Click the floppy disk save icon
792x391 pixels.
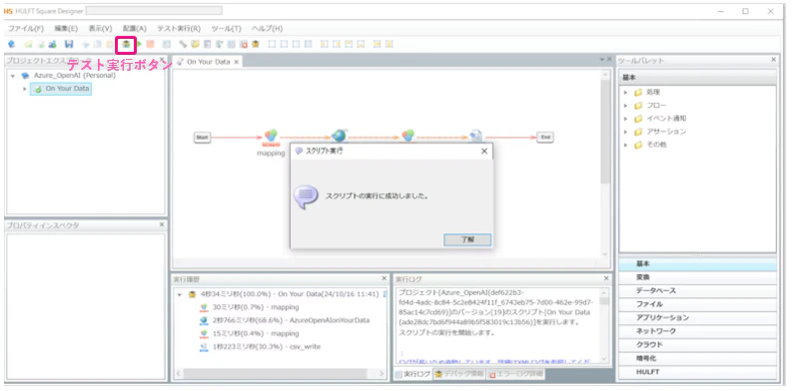click(69, 45)
